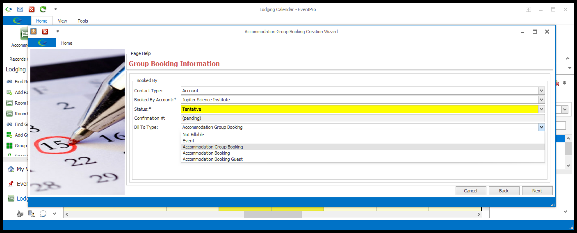577x233 pixels.
Task: Click the wizard's blue application button
Action: 42,43
